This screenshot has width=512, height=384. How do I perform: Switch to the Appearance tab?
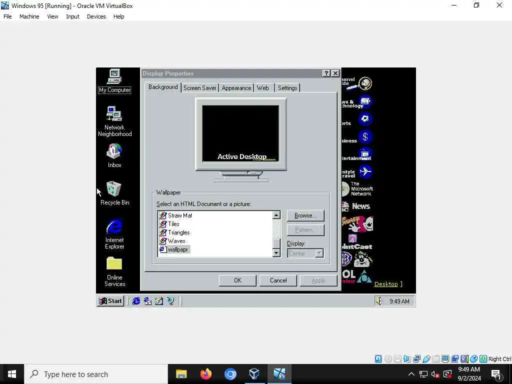pyautogui.click(x=236, y=88)
